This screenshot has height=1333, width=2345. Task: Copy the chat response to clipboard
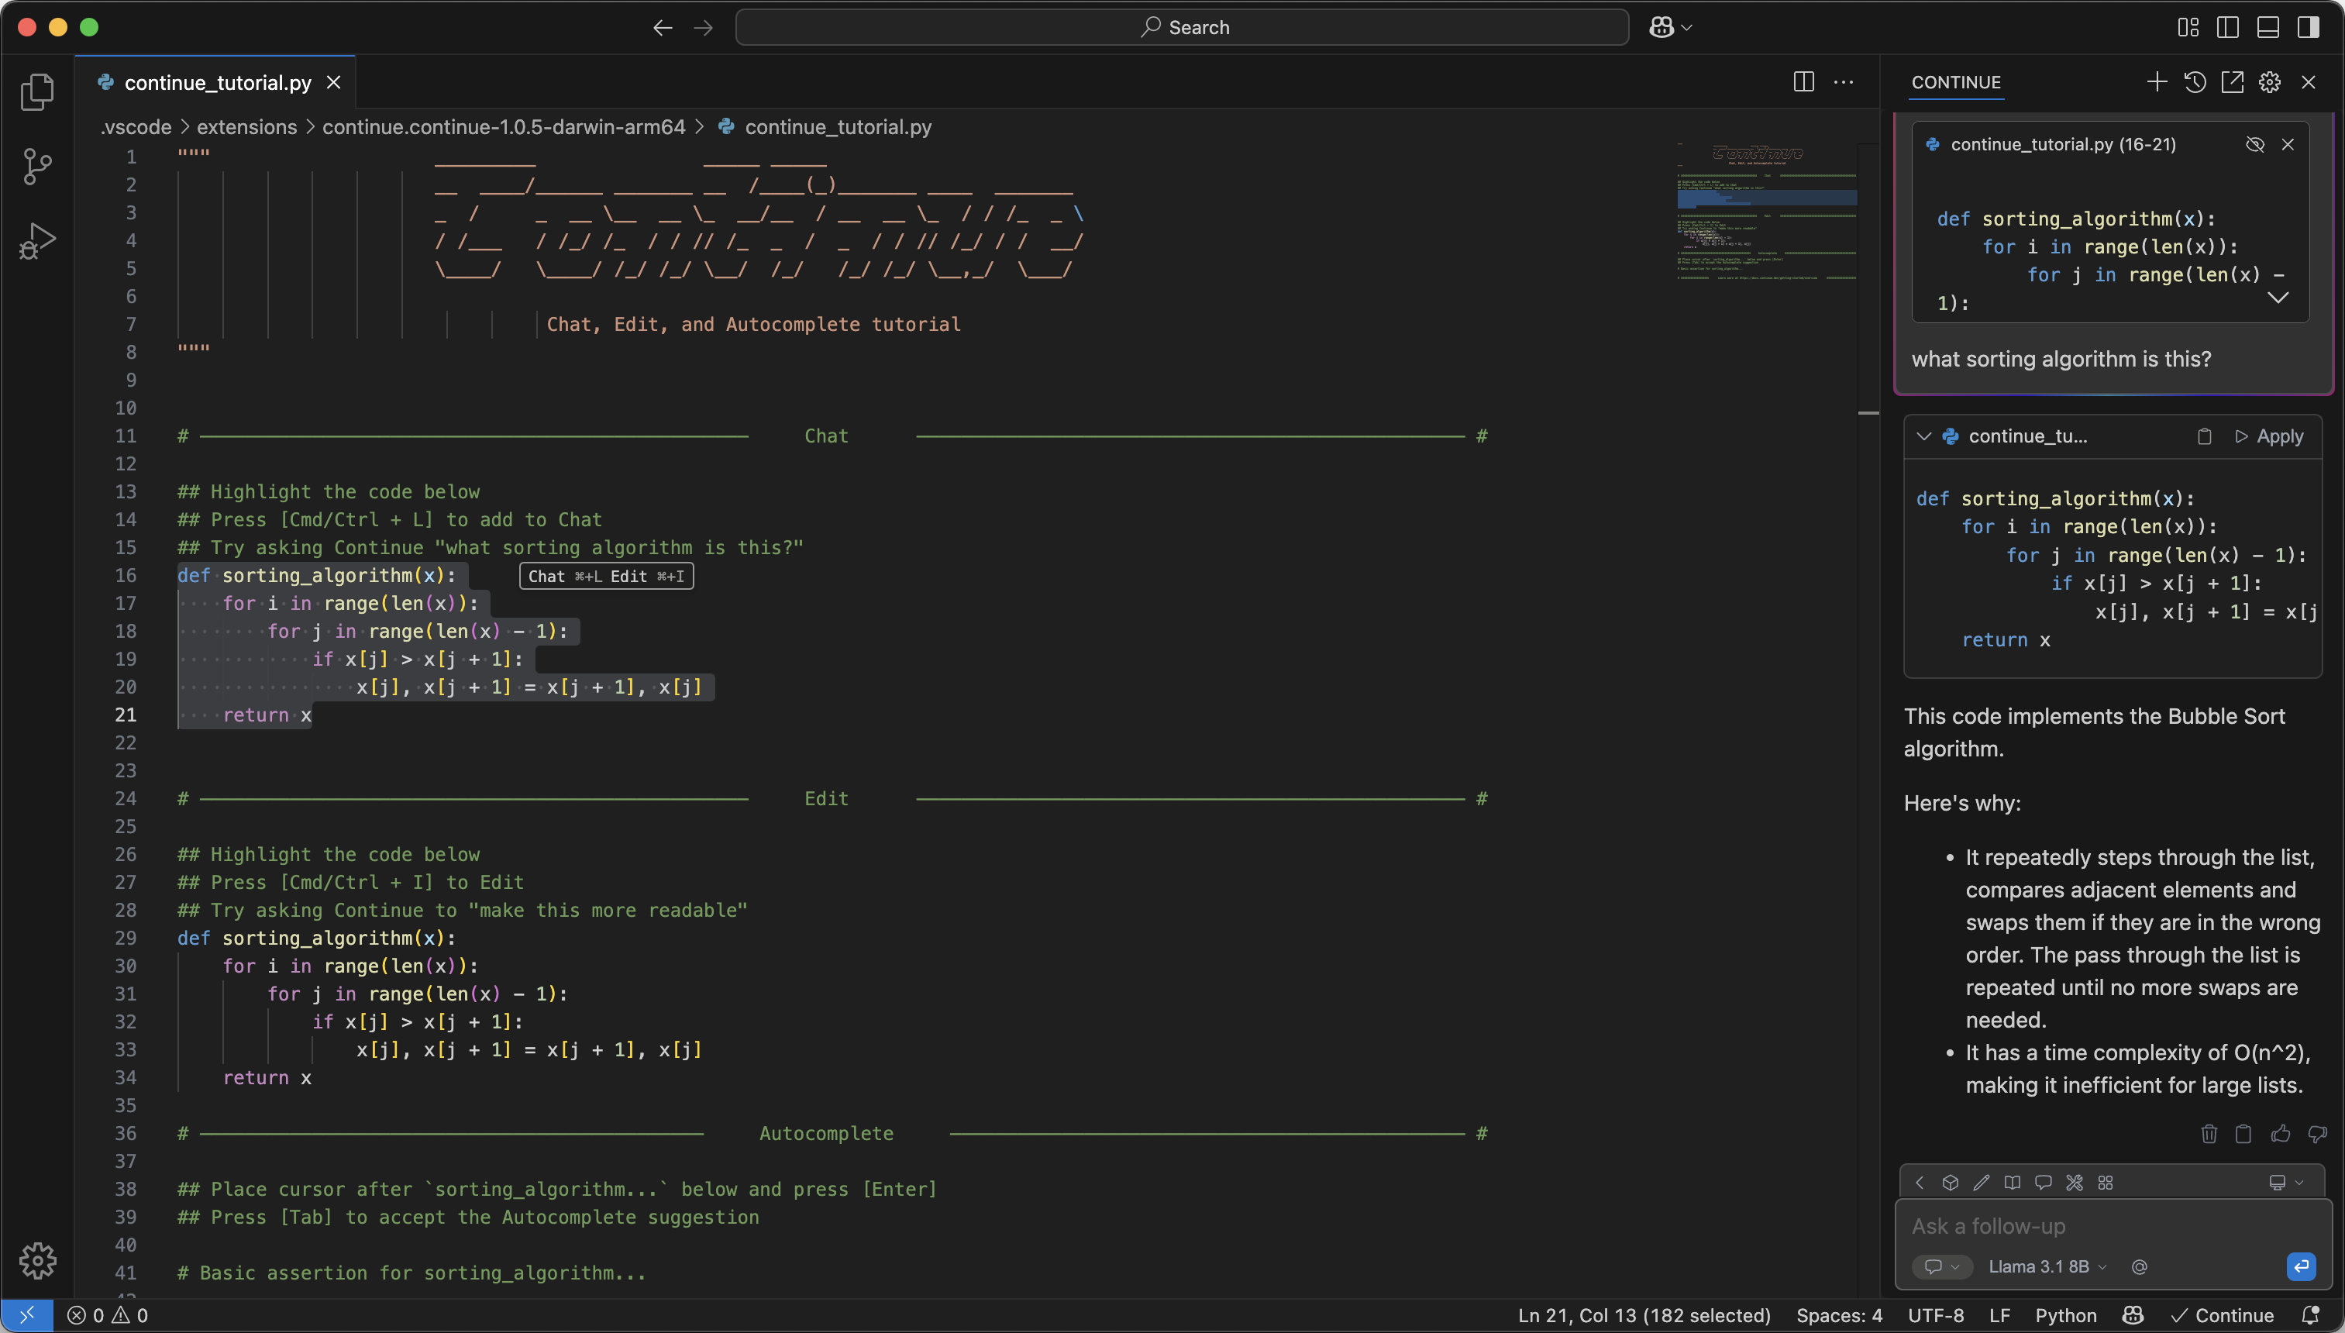tap(2243, 1135)
